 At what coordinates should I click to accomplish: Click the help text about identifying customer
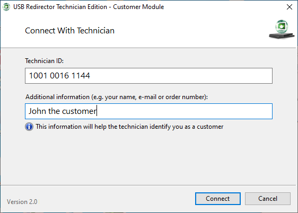point(129,127)
